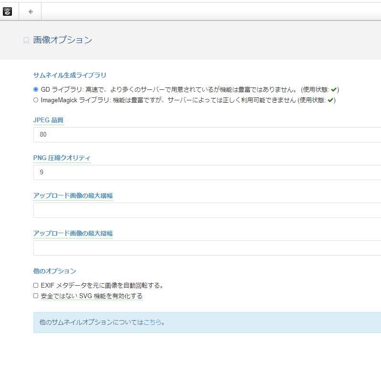Click the 安全ではない SVG 機能を有効化する label text
The image size is (381, 366).
tap(92, 296)
